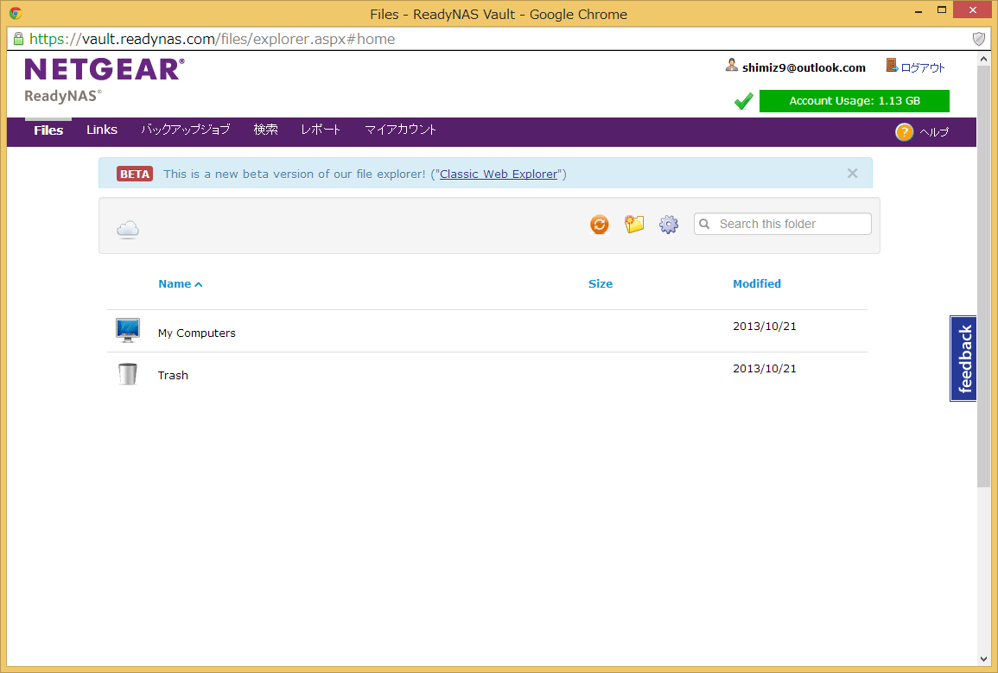The image size is (998, 673).
Task: Sort the file list by Modified date
Action: (x=757, y=284)
